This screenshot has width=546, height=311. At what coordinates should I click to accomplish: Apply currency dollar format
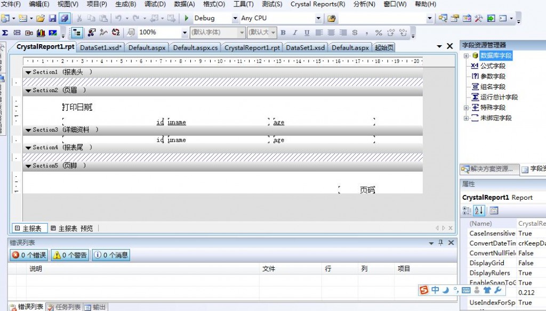tap(355, 32)
